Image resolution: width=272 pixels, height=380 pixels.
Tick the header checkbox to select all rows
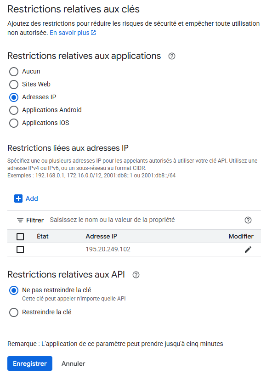coord(20,236)
